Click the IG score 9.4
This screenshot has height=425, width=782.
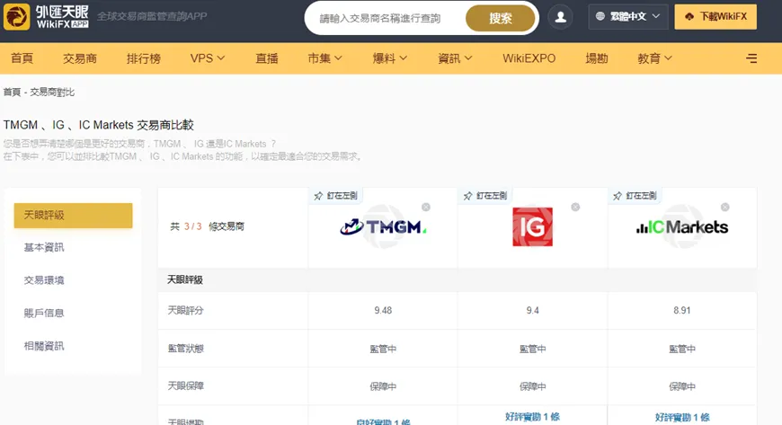point(533,310)
